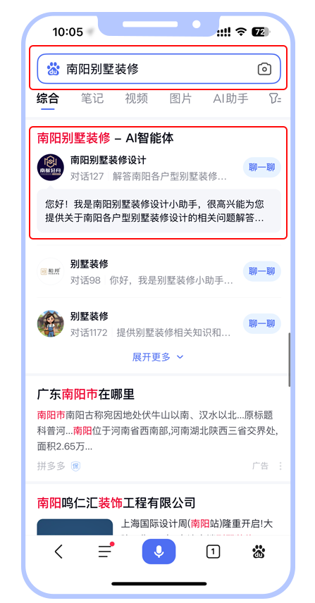This screenshot has width=315, height=603.
Task: Open the 广东南阳市在哪里 result
Action: 86,394
